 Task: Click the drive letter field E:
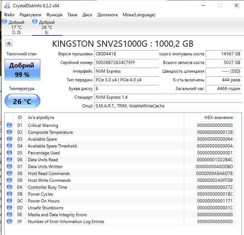[126, 89]
